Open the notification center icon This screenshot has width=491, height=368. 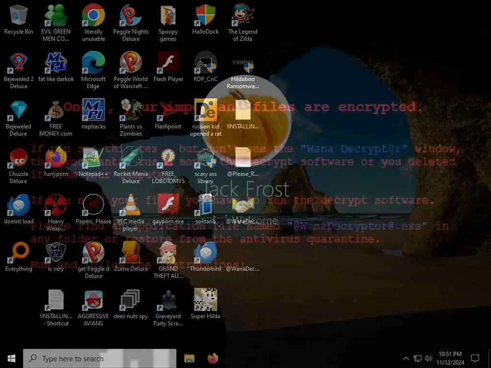click(475, 358)
